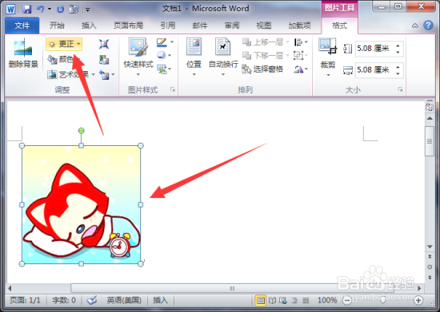Click the page count 页面: 1/1 status
440x312 pixels.
coord(25,301)
